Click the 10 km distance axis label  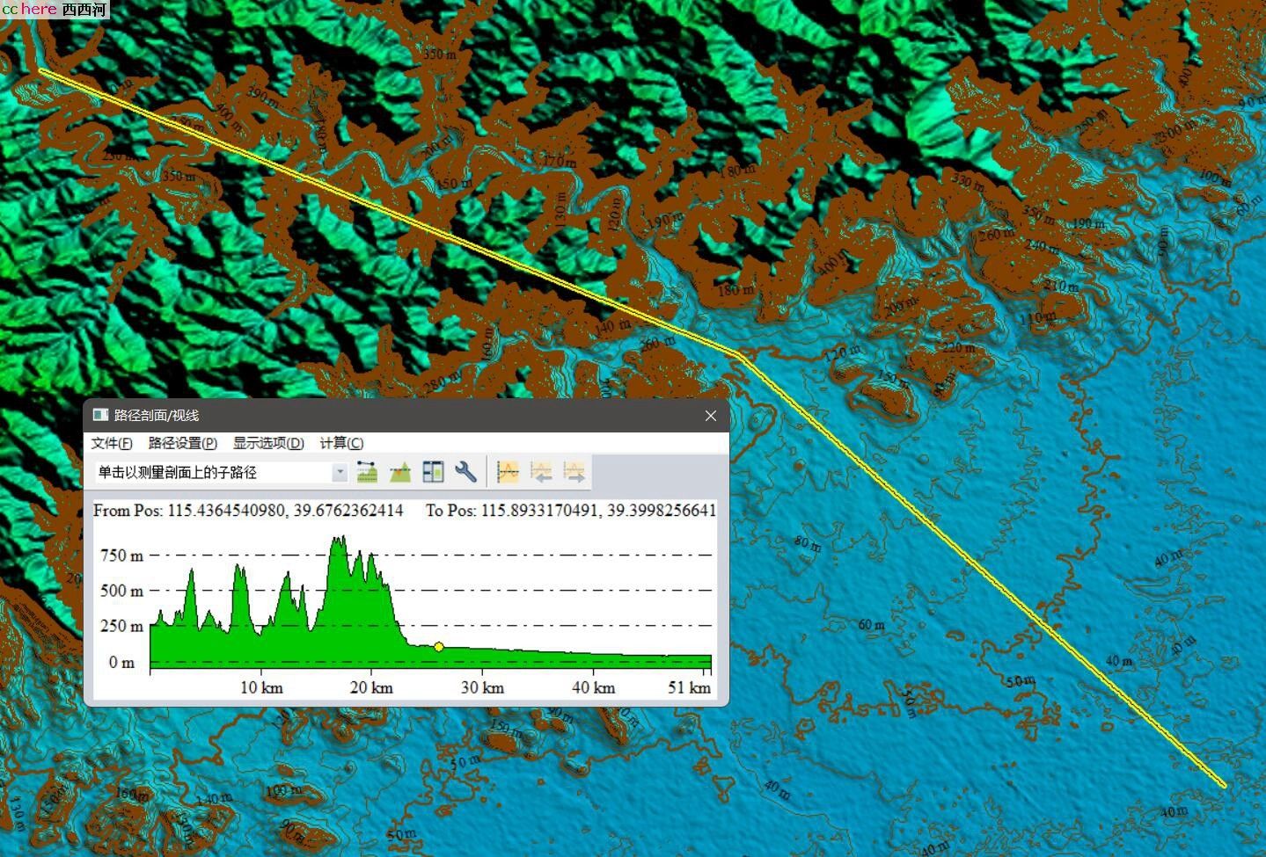[x=261, y=687]
